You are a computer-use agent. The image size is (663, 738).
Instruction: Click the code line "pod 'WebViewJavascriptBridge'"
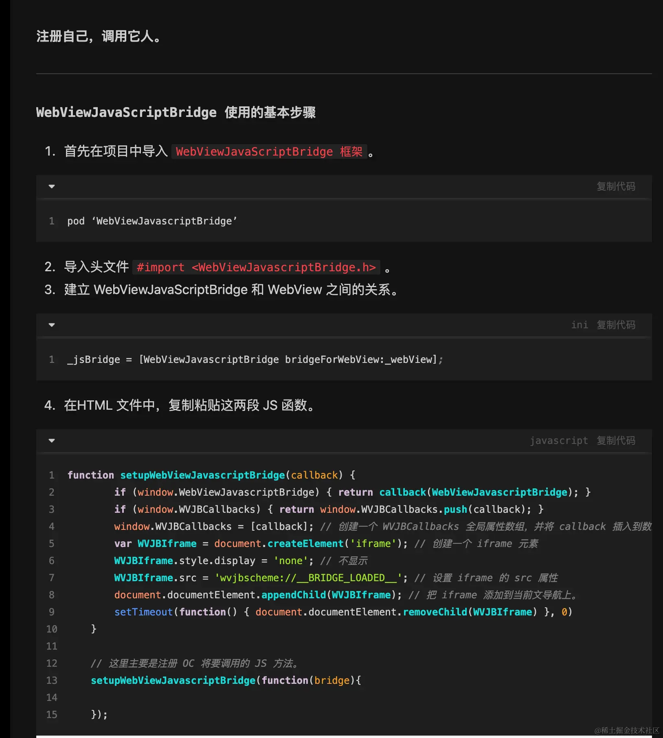point(152,221)
